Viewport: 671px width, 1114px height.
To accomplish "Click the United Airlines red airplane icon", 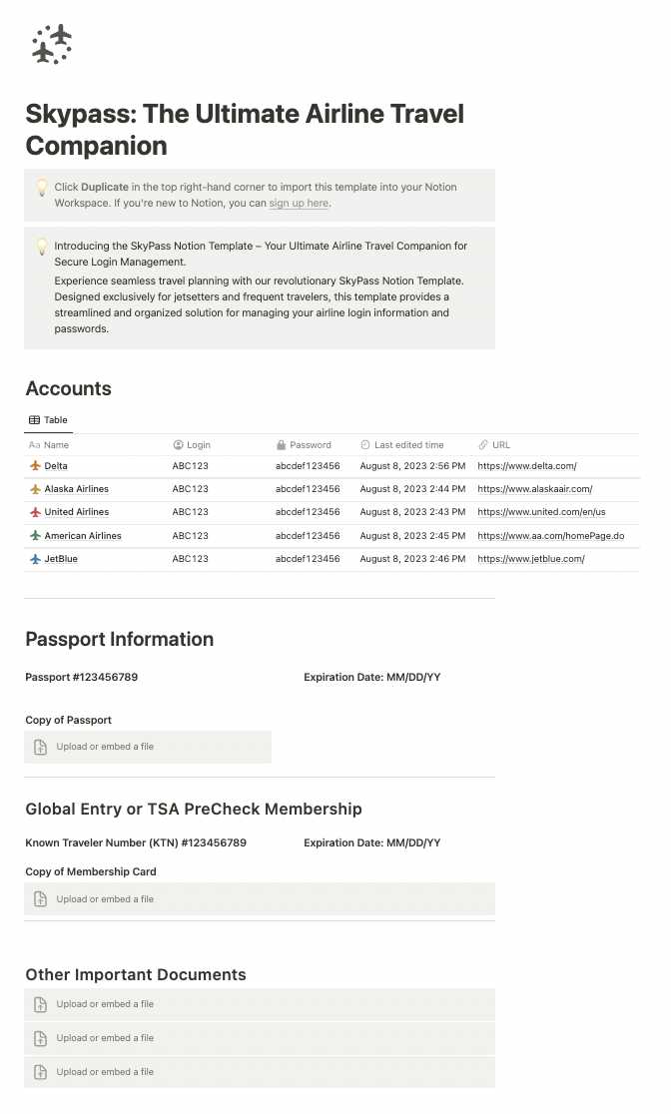I will [x=35, y=512].
